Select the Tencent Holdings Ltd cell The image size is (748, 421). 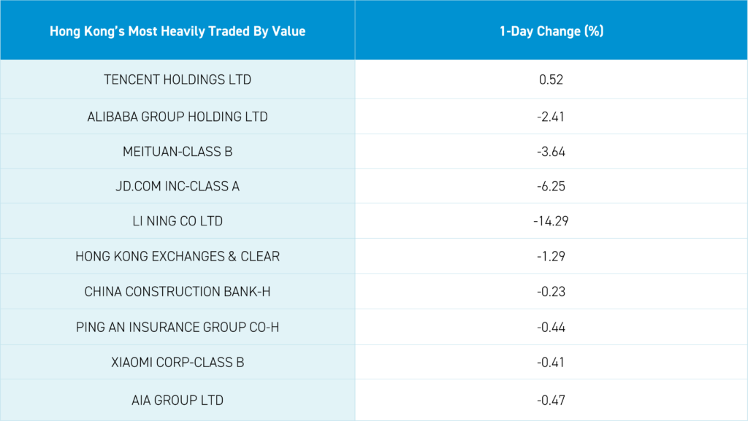[x=178, y=80]
